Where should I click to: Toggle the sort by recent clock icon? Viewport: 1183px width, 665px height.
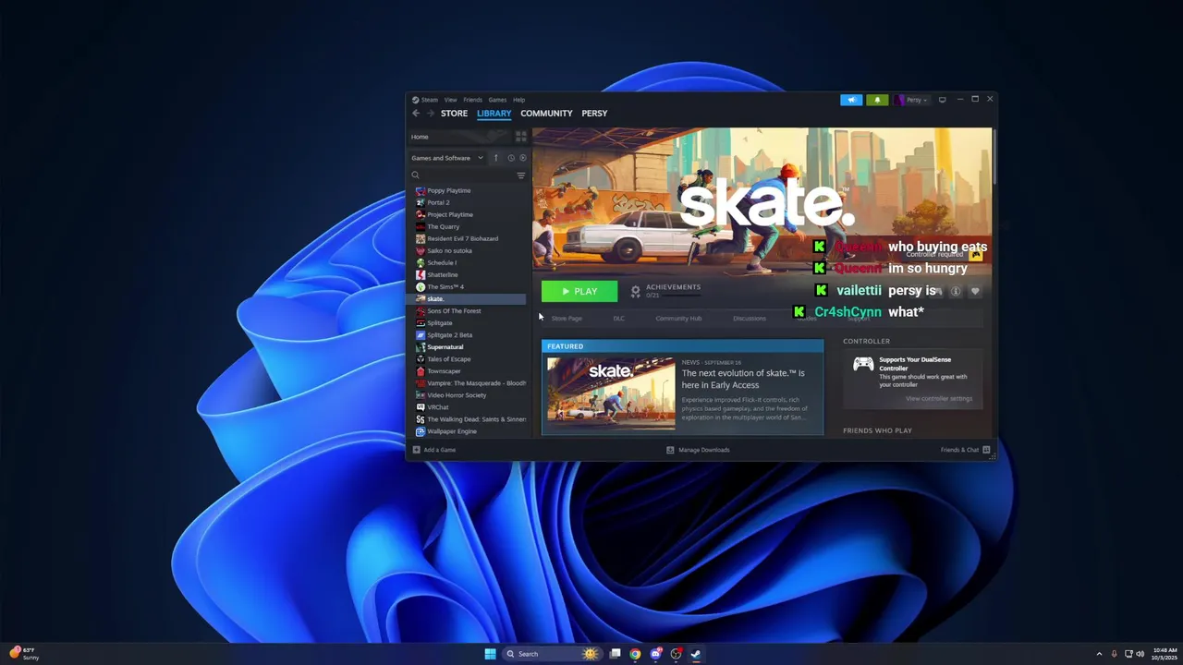coord(511,158)
